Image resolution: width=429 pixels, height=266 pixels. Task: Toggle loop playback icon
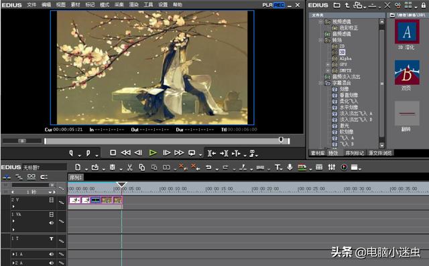click(x=192, y=153)
